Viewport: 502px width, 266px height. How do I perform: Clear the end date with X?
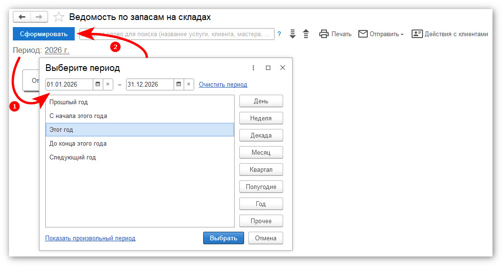click(x=188, y=85)
